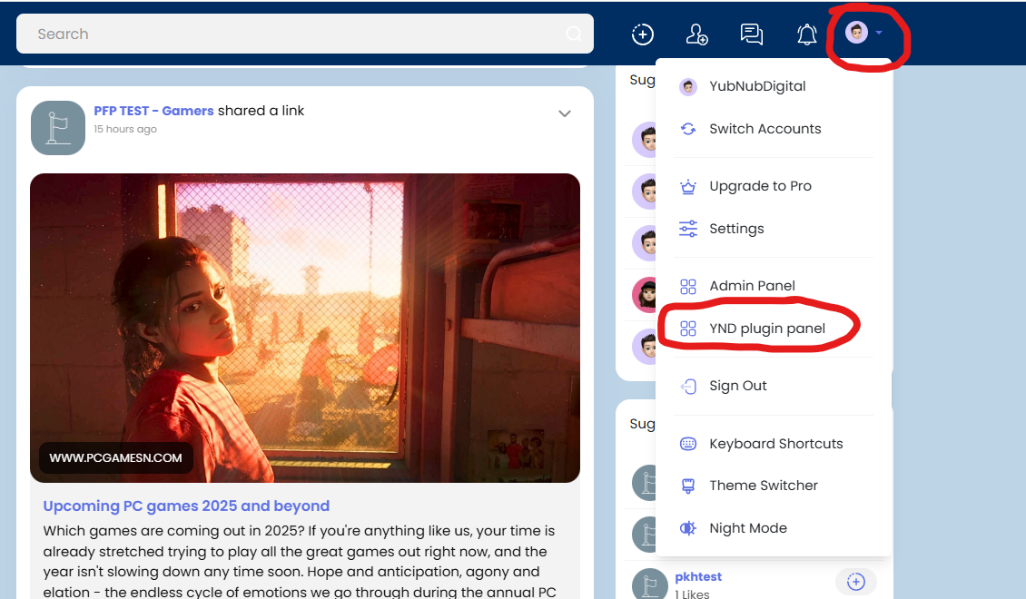Open YubNubDigital profile from menu
1026x599 pixels.
774,86
